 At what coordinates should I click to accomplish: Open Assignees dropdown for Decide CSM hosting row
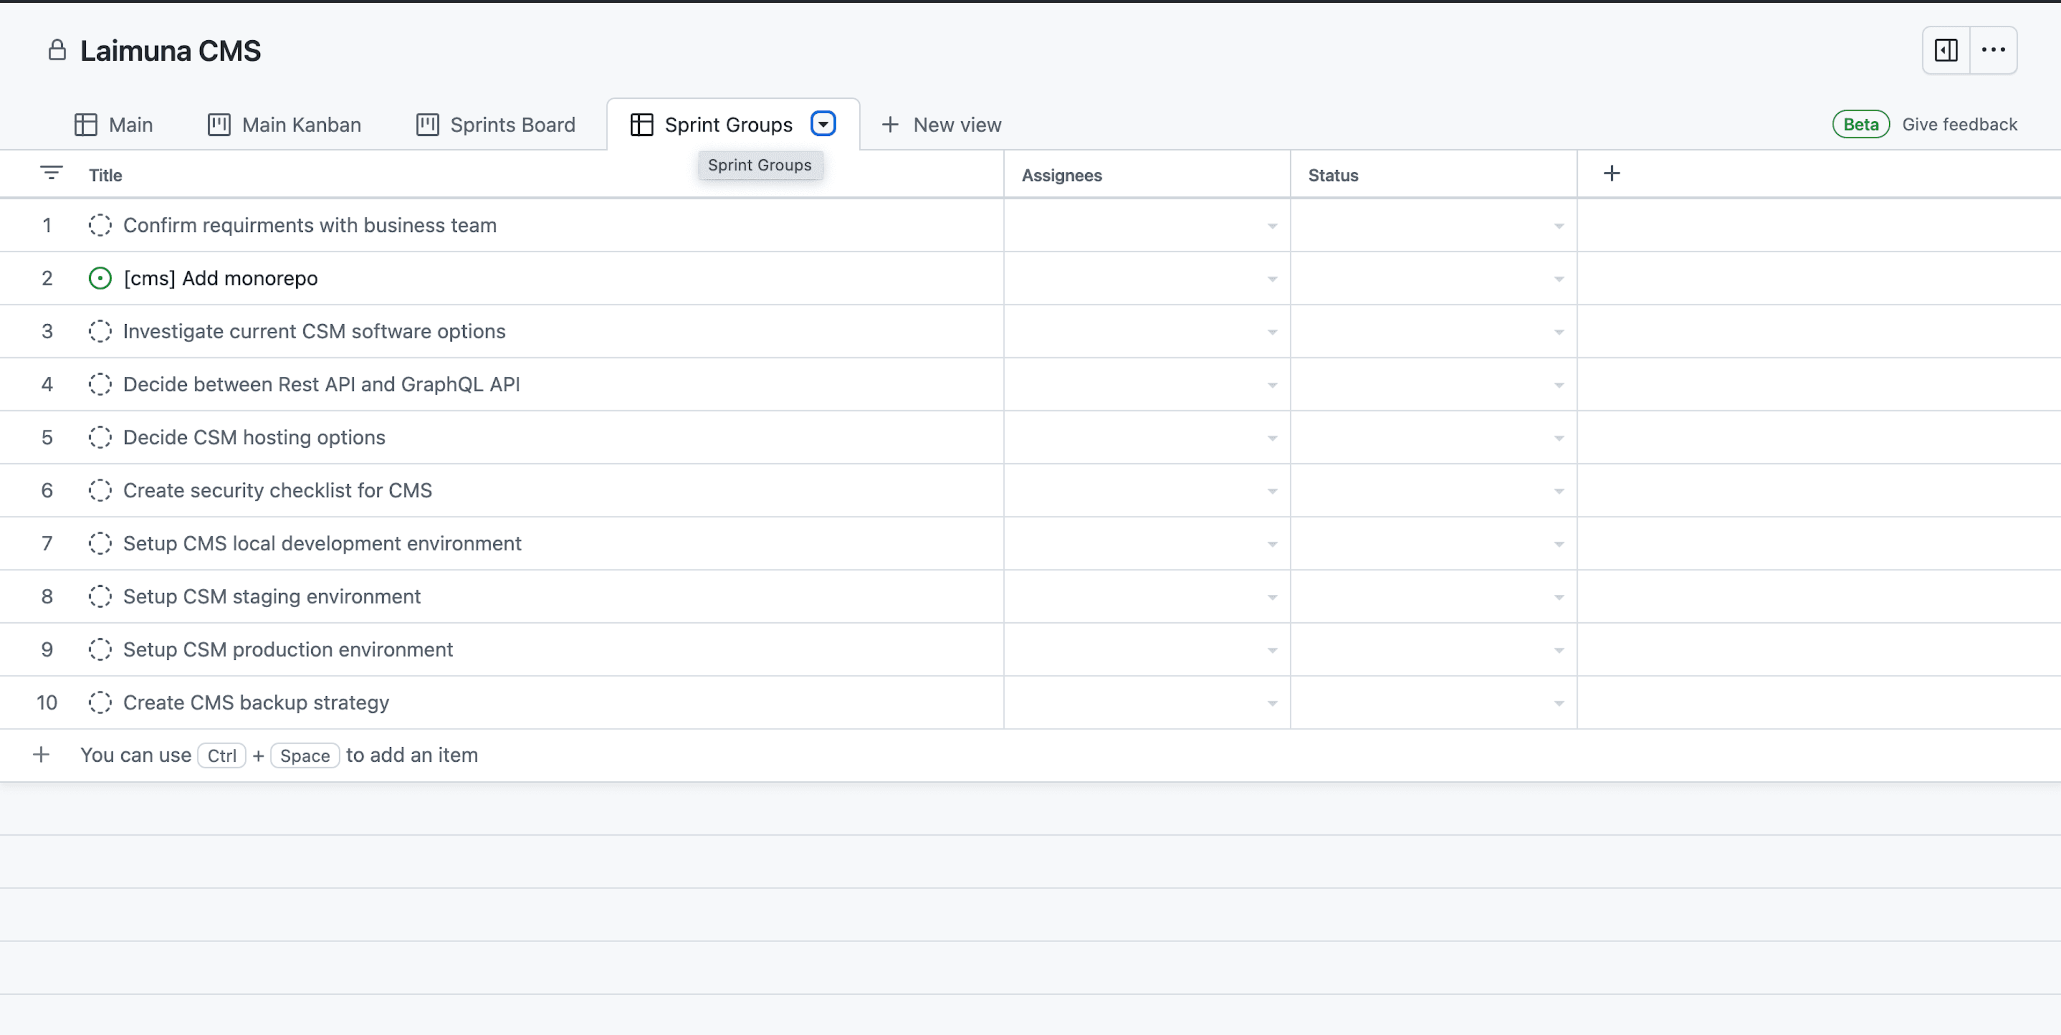(1272, 439)
